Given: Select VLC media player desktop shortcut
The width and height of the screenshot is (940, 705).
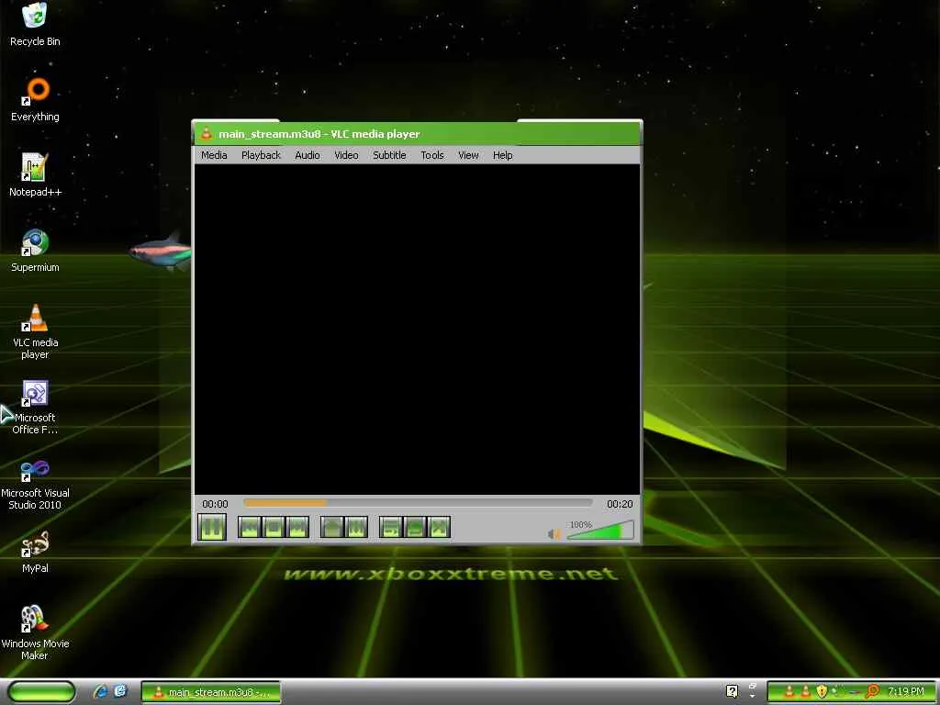Looking at the screenshot, I should (x=35, y=331).
